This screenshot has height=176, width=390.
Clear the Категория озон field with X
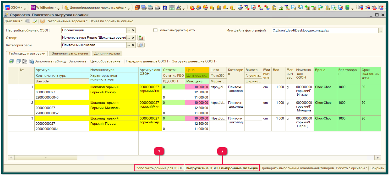click(133, 45)
